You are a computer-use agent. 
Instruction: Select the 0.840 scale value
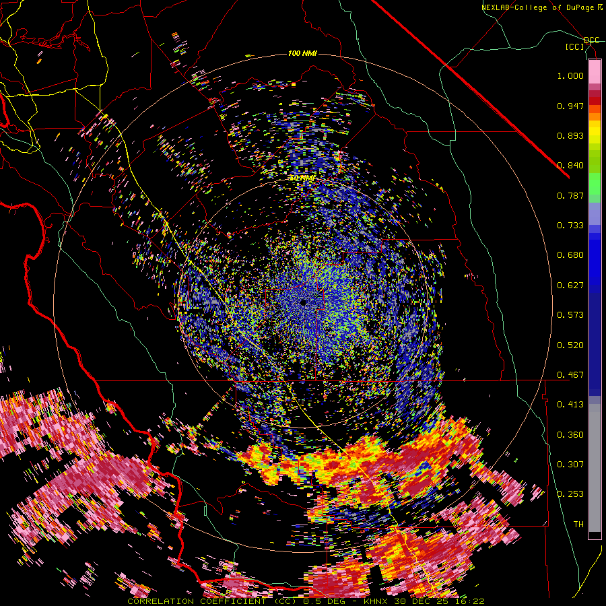(x=570, y=166)
